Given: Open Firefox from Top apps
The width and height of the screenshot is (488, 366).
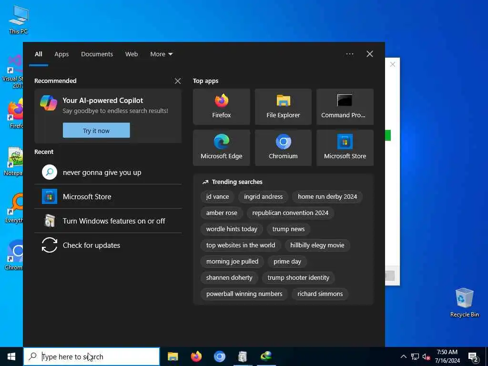Looking at the screenshot, I should coord(221,107).
